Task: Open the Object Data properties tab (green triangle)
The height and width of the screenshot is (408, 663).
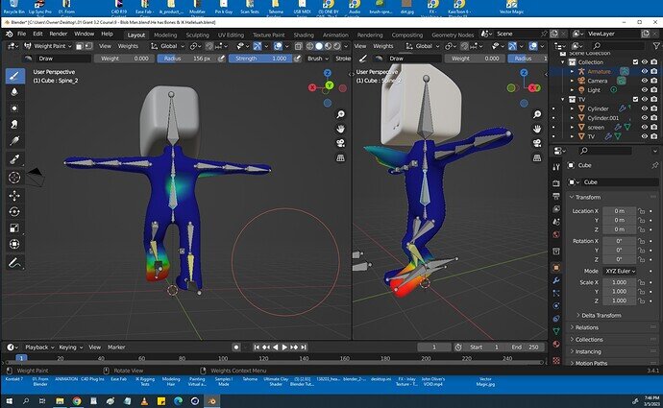Action: (x=556, y=331)
